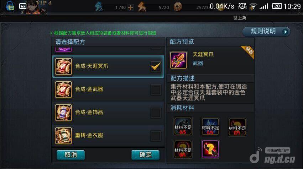Expand 规则说明 using its arrow

coord(285,32)
